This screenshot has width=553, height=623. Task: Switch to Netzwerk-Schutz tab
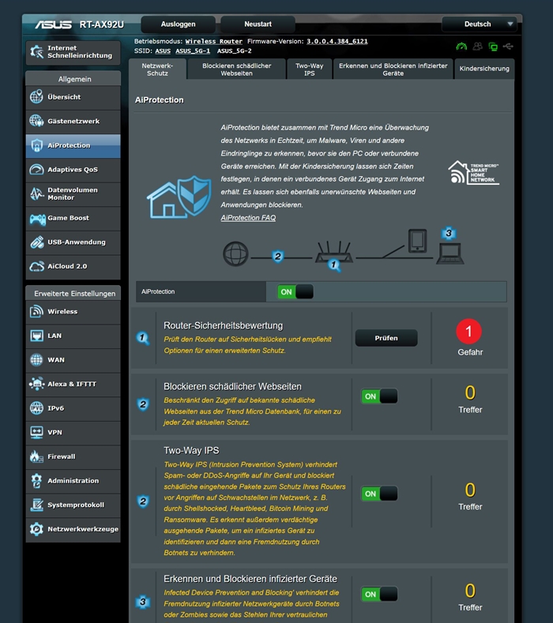click(x=157, y=69)
